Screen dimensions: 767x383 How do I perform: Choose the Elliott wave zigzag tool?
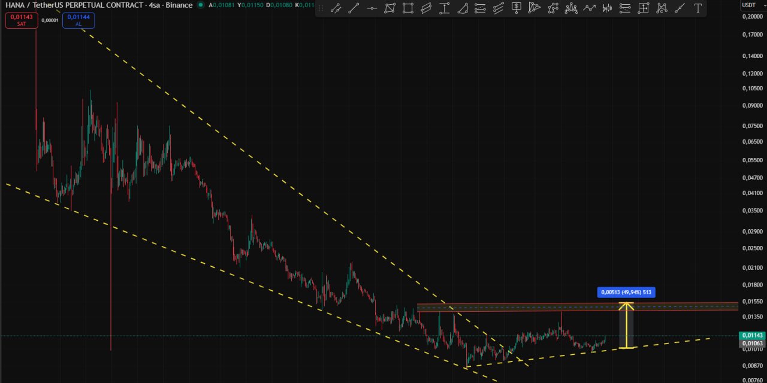pyautogui.click(x=590, y=8)
